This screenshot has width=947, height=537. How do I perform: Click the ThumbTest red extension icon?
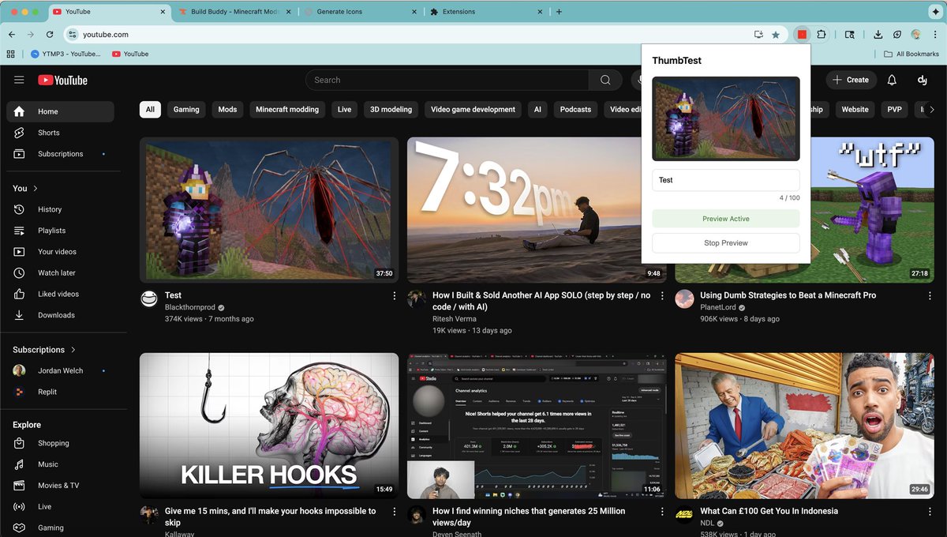(x=802, y=35)
